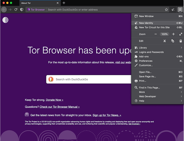Click the Tor onion logo on the page
184x141 pixels.
(x=5, y=20)
